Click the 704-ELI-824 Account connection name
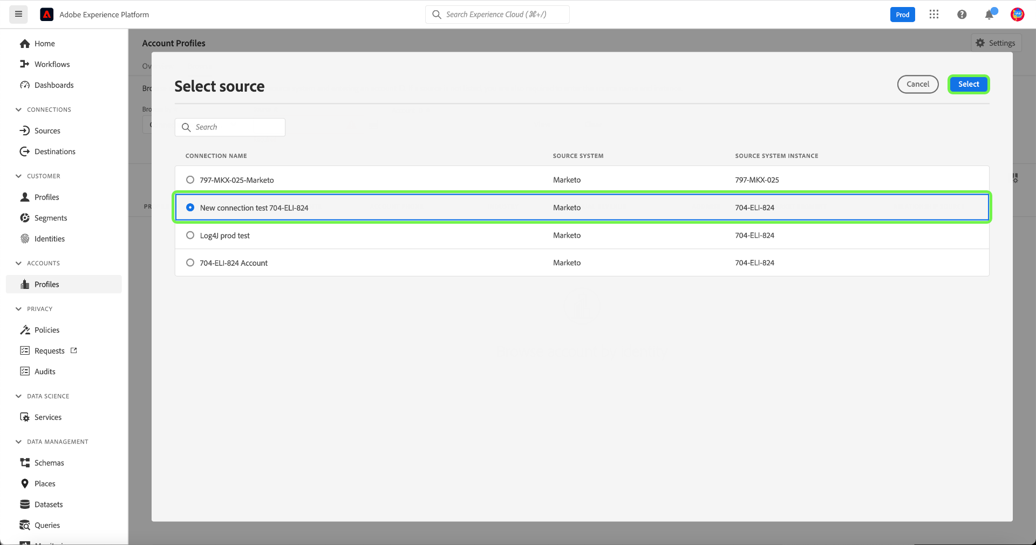The image size is (1036, 545). click(x=234, y=263)
